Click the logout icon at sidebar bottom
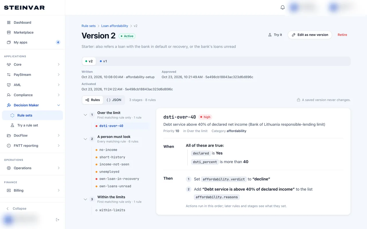 [58, 220]
